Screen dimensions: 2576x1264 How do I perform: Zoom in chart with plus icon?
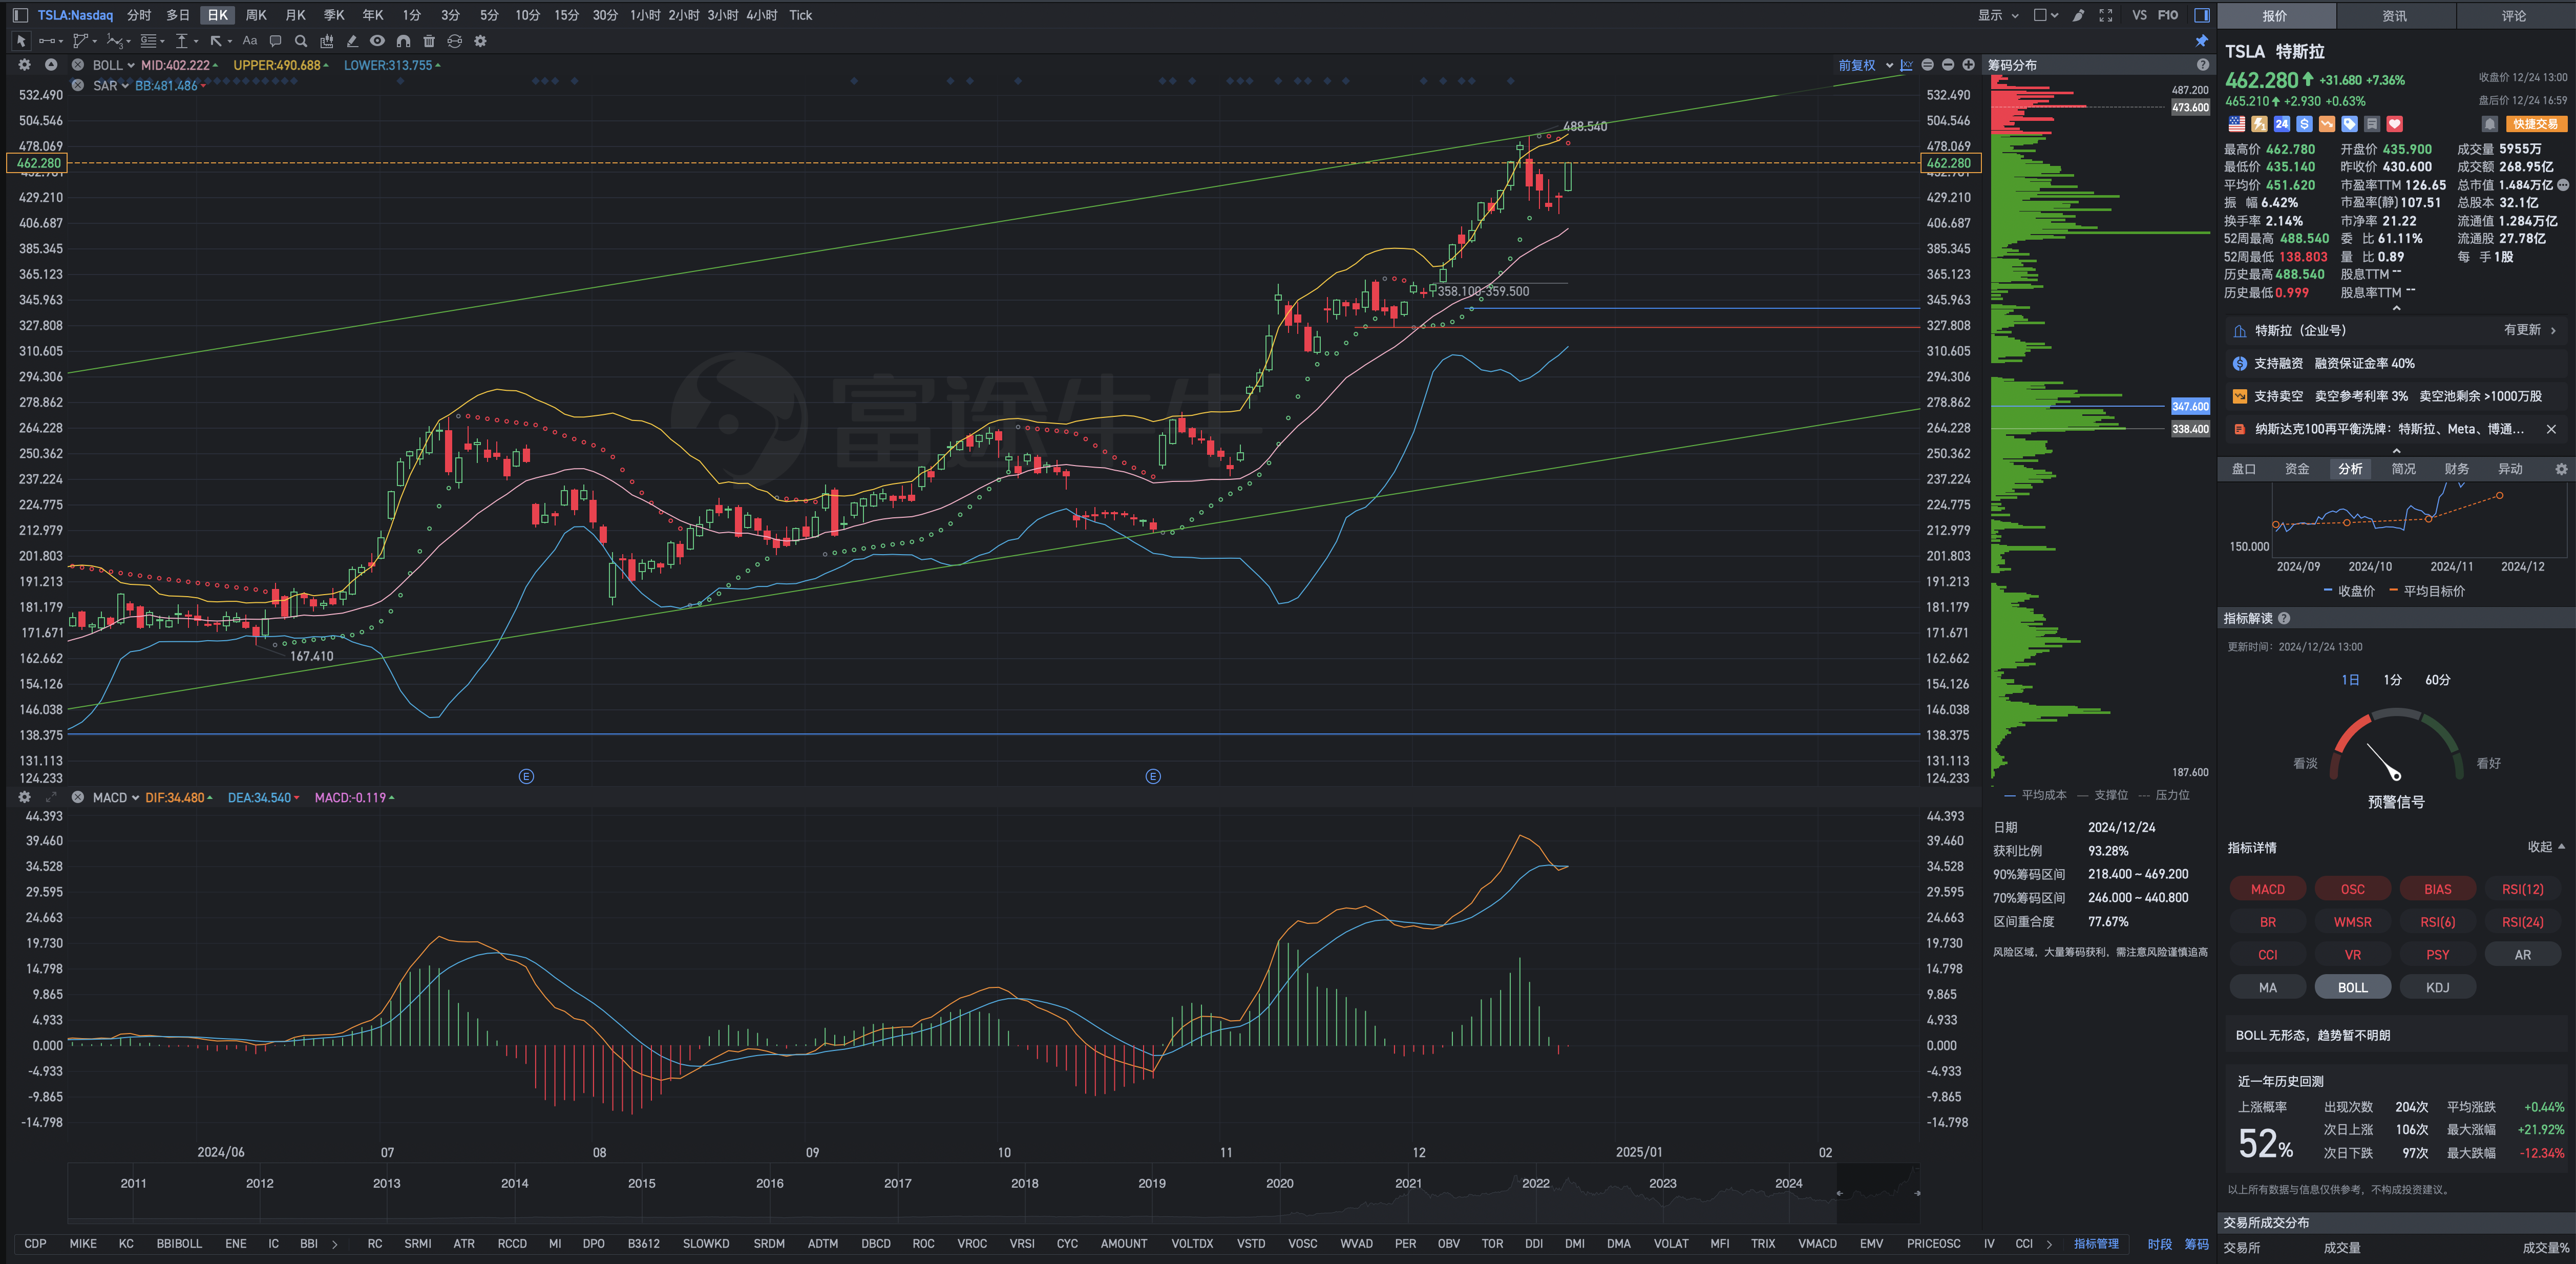coord(1968,65)
